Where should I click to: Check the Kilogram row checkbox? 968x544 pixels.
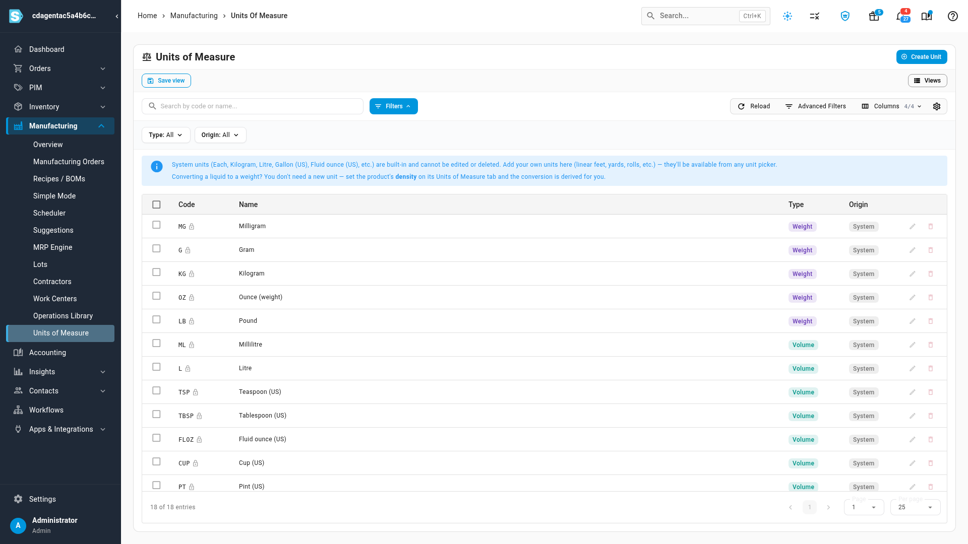[156, 273]
